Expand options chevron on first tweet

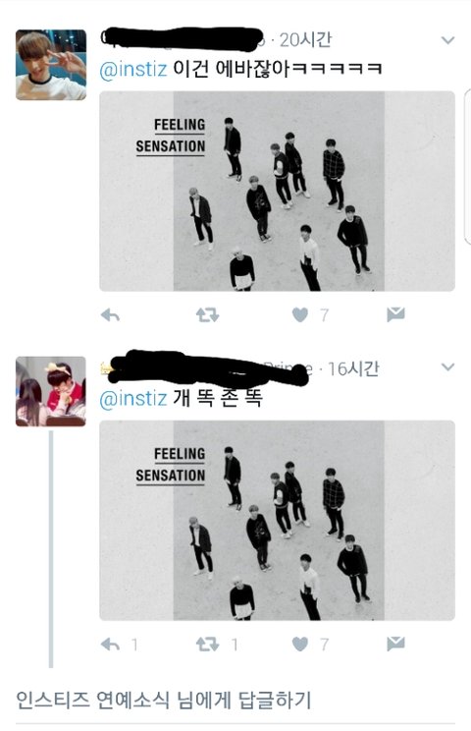click(447, 40)
